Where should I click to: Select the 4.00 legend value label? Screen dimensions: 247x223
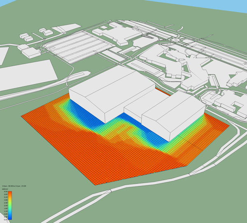tap(5, 192)
